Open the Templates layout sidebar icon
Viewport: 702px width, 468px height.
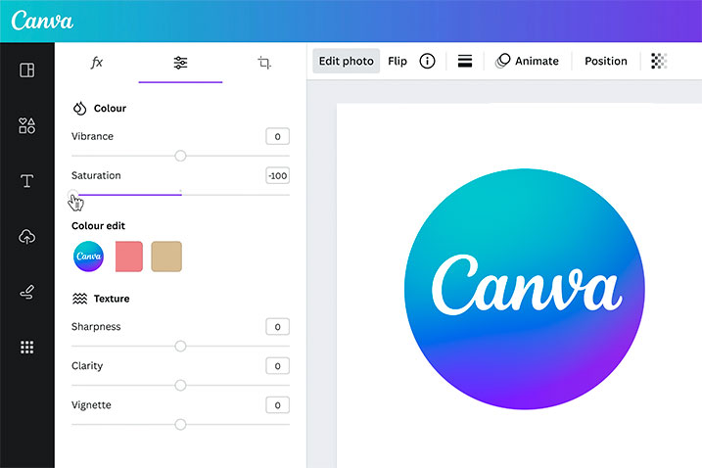point(26,70)
